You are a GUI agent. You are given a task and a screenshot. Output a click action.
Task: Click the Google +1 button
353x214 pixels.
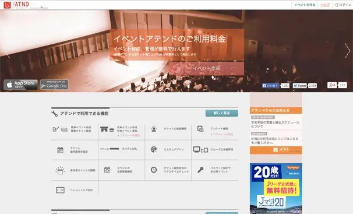point(332,85)
